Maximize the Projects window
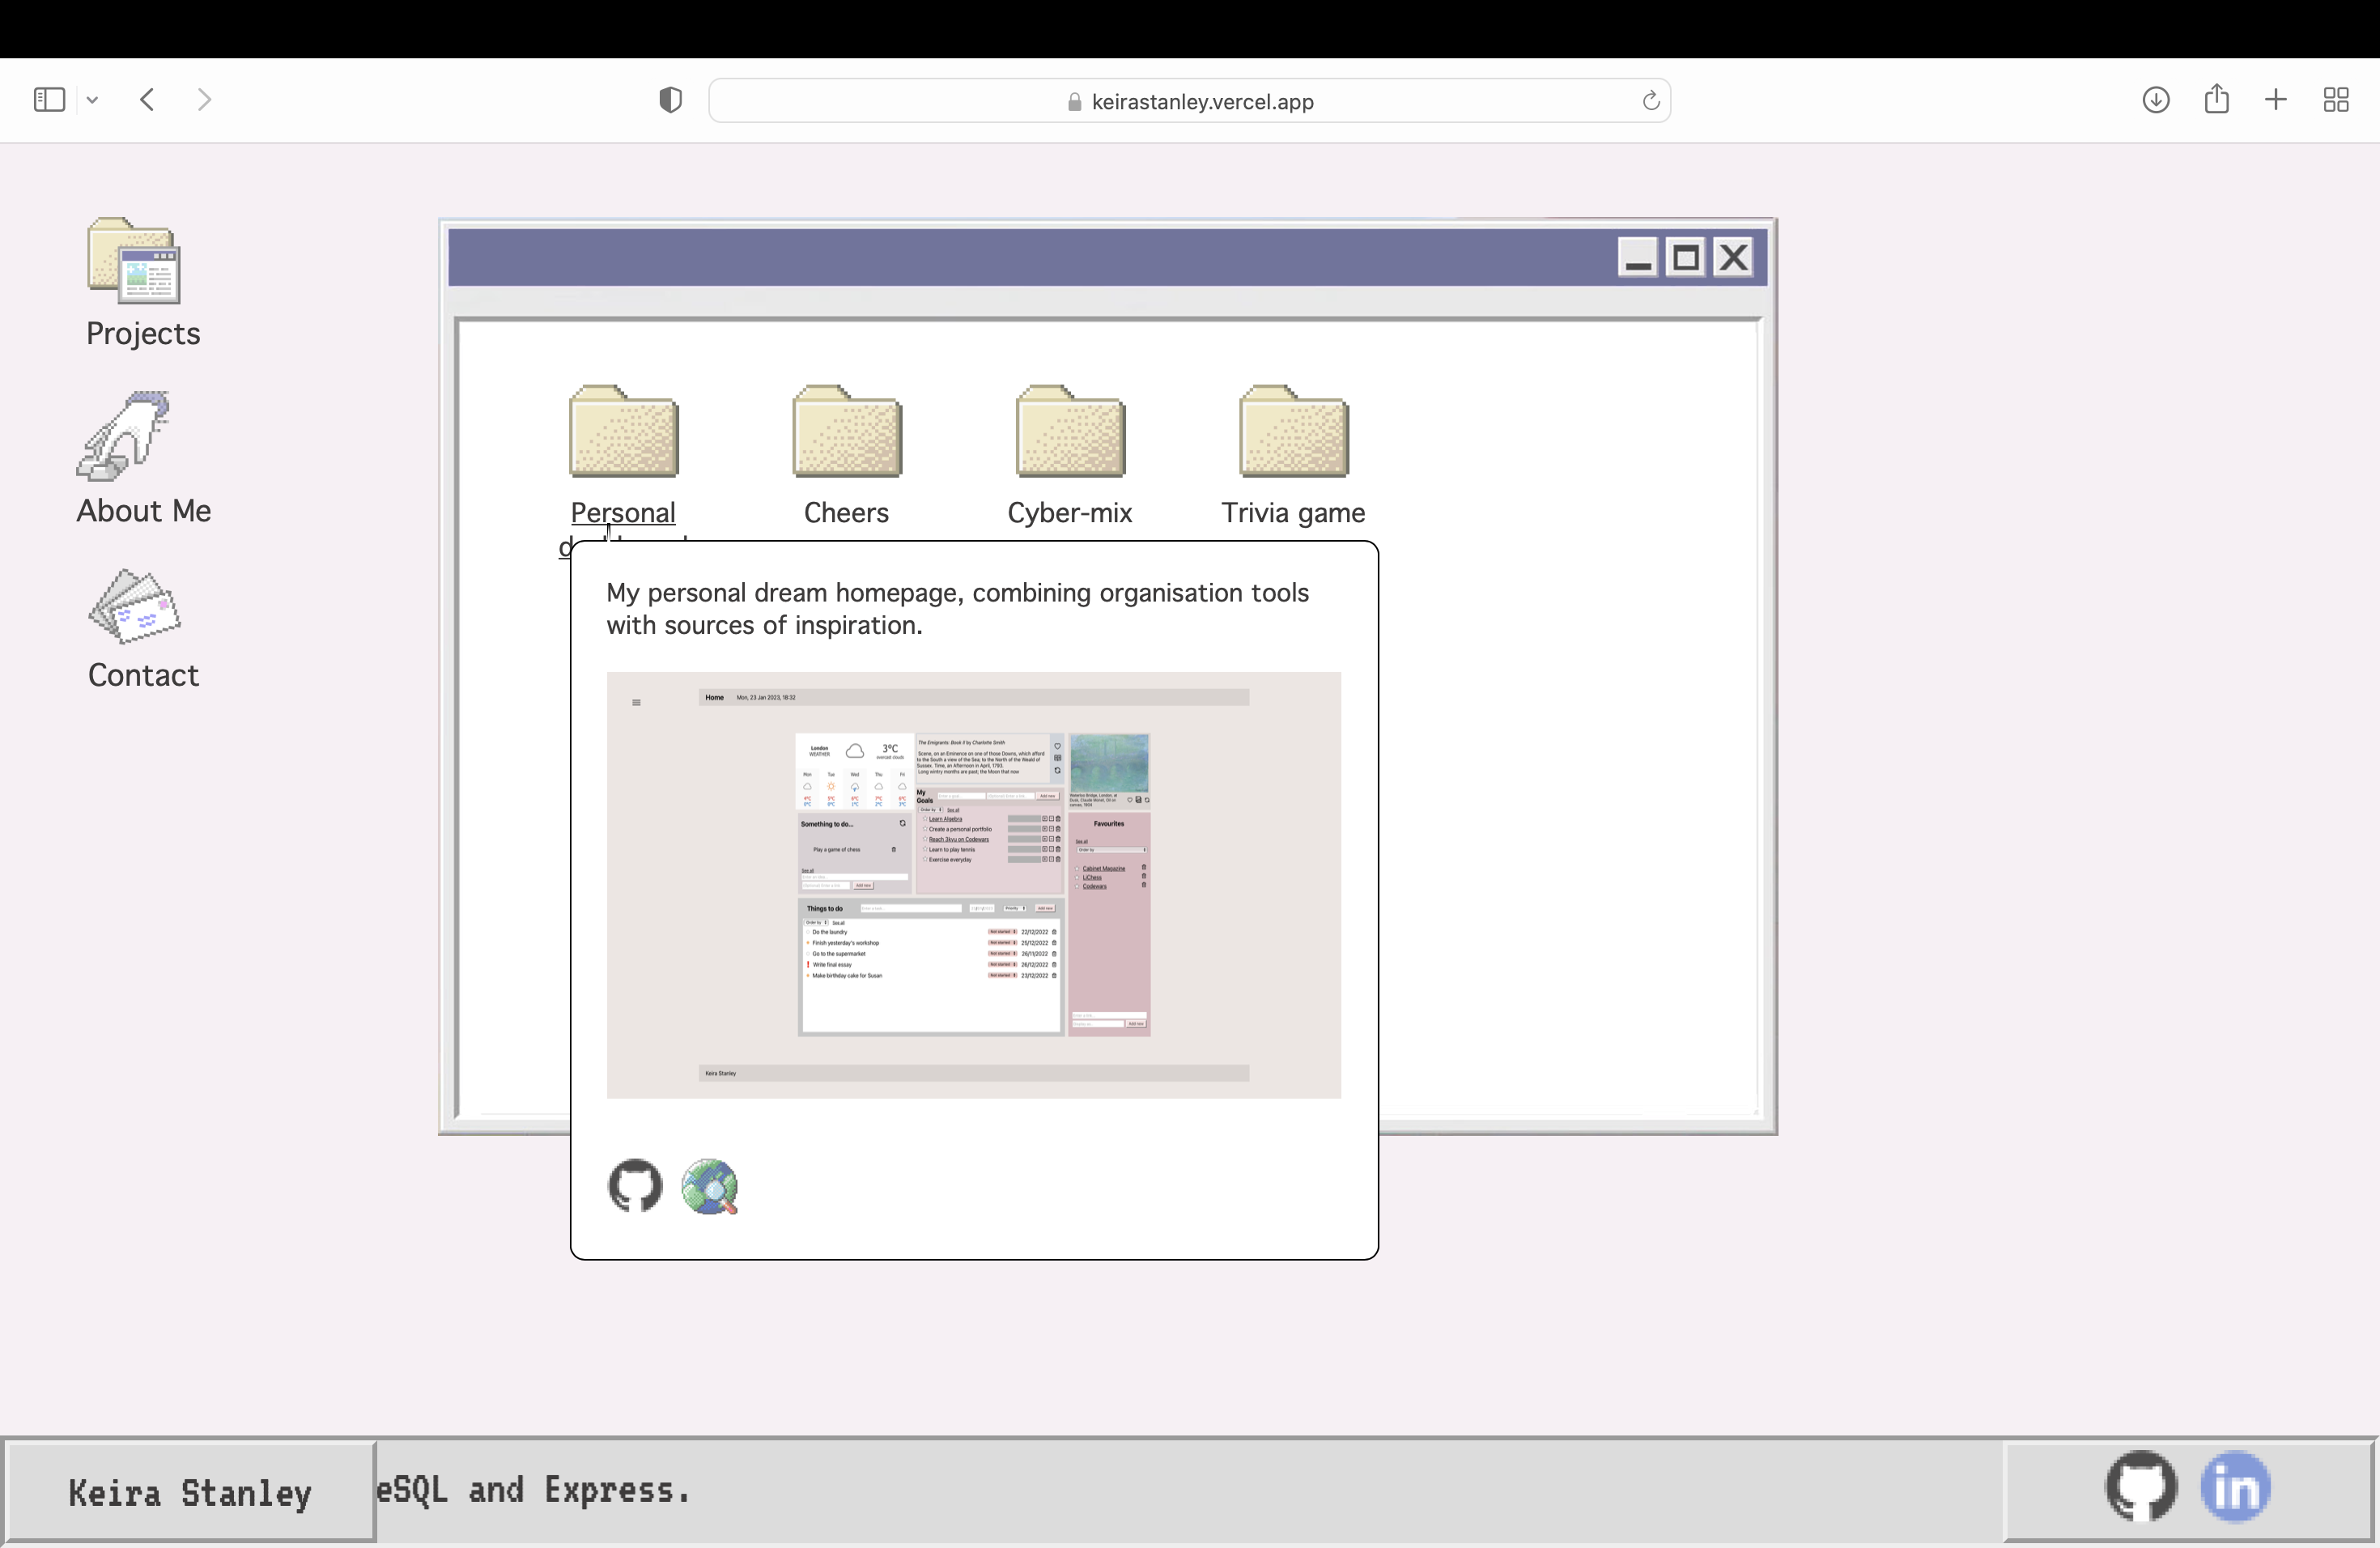Image resolution: width=2380 pixels, height=1548 pixels. pos(1685,258)
